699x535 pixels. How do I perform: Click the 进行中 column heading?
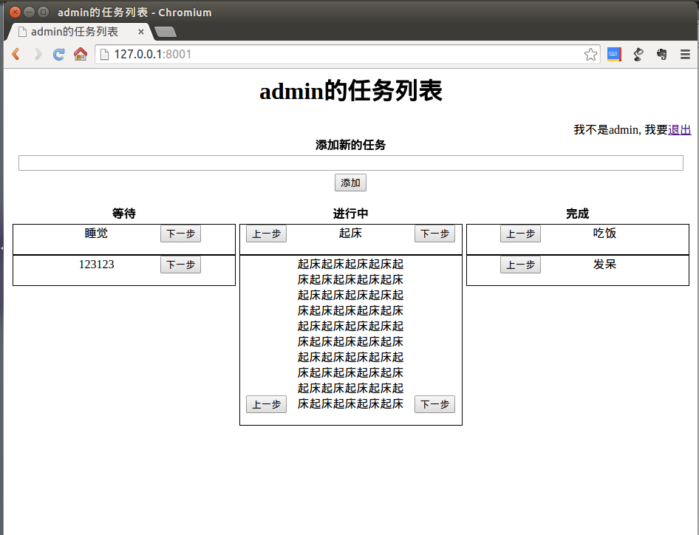pyautogui.click(x=350, y=214)
